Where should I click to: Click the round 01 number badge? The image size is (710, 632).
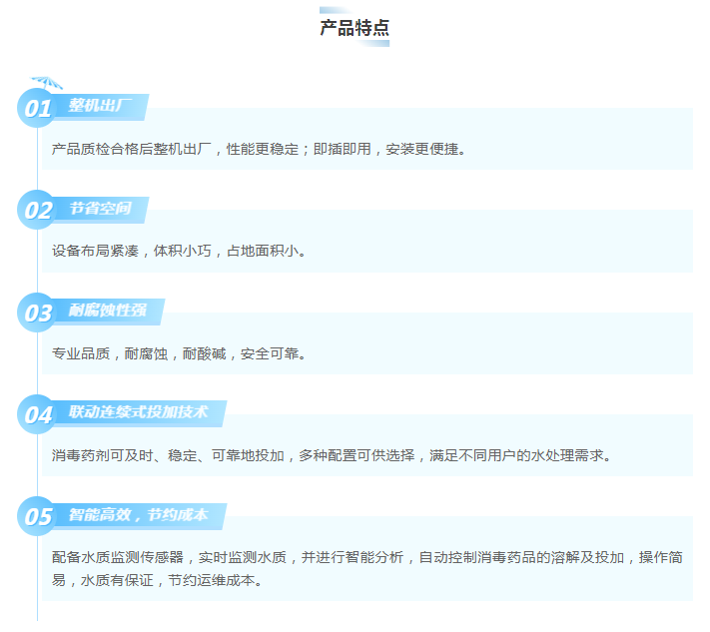(38, 108)
